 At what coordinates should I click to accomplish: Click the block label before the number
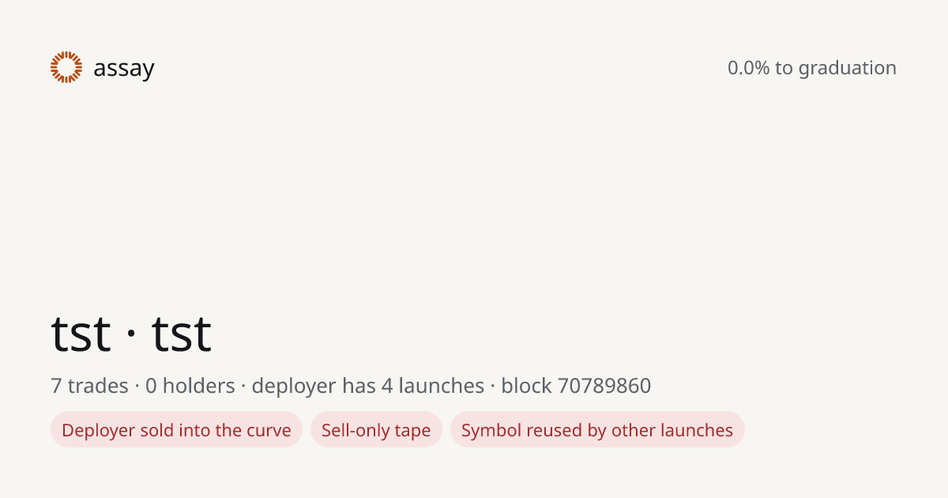point(526,386)
